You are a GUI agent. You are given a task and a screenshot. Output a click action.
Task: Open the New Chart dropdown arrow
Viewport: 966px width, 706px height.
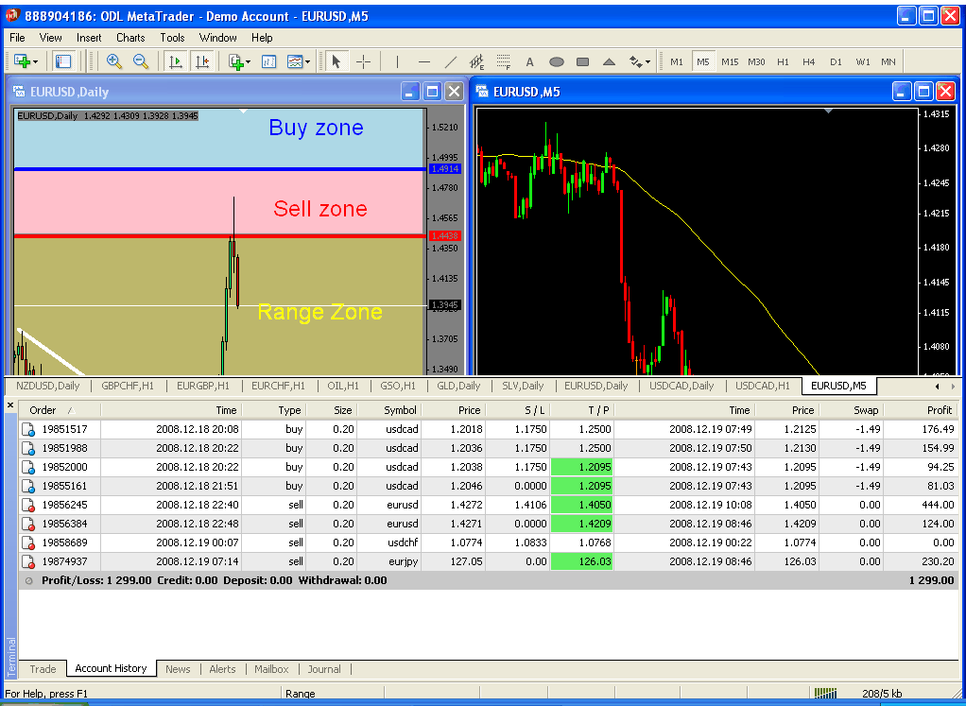click(35, 62)
